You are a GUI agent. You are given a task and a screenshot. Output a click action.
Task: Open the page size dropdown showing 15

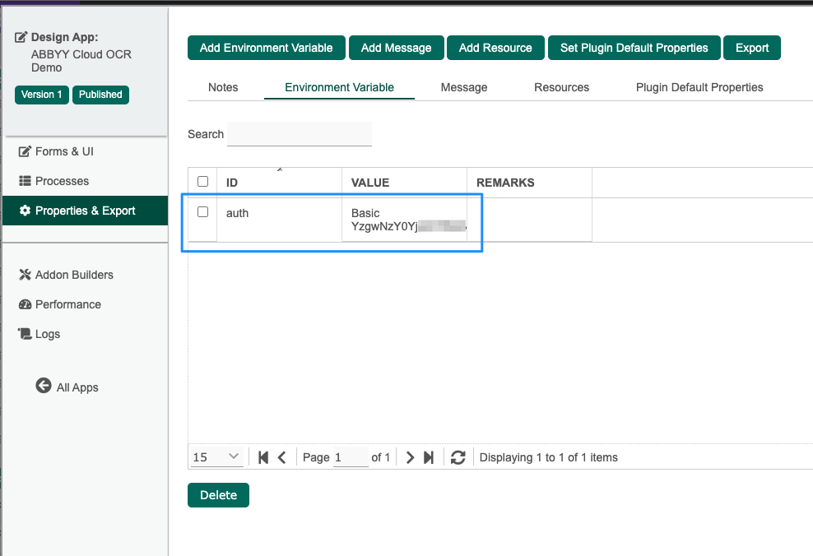pos(216,457)
